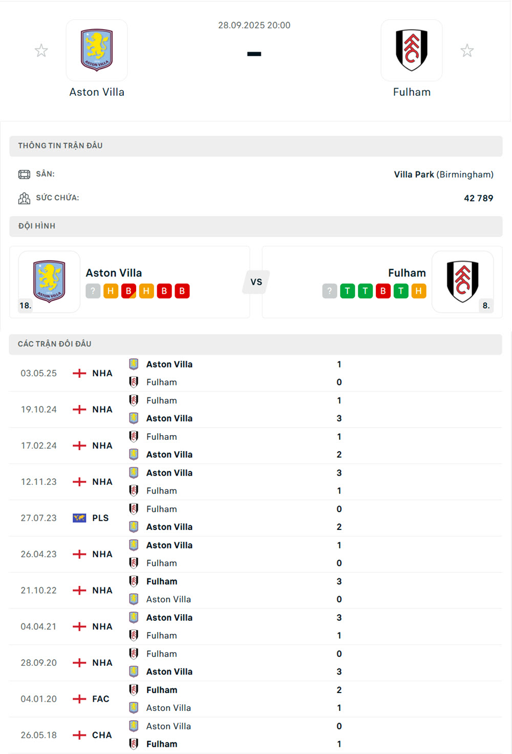
Task: Favorite Aston Villa with the left star
Action: [41, 51]
